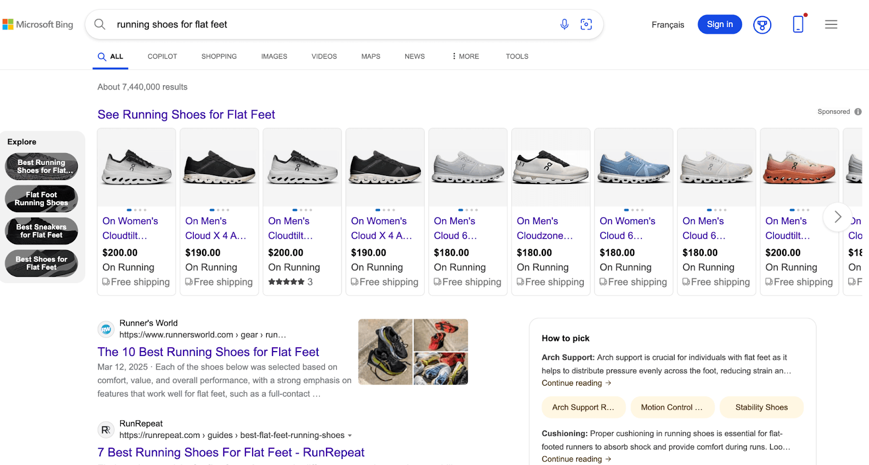869x465 pixels.
Task: Open See Running Shoes for Flat Feet link
Action: click(x=186, y=114)
